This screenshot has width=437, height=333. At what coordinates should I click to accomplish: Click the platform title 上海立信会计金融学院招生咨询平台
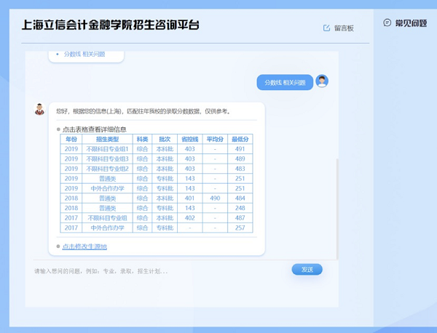111,25
